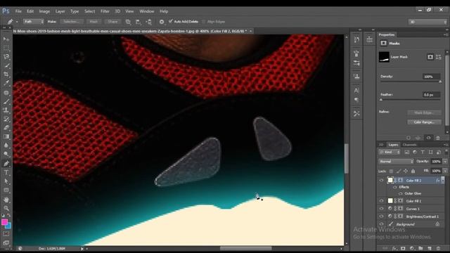Select the Gradient tool
The width and height of the screenshot is (450, 253).
[6, 136]
